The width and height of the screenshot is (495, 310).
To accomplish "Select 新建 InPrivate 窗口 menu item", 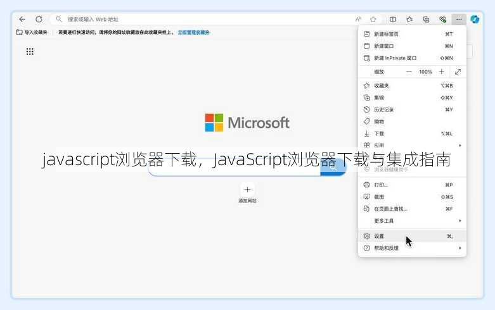I will tap(413, 58).
